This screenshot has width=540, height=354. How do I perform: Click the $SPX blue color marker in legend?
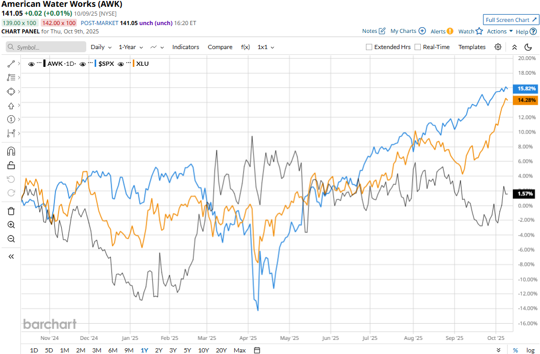tap(95, 64)
